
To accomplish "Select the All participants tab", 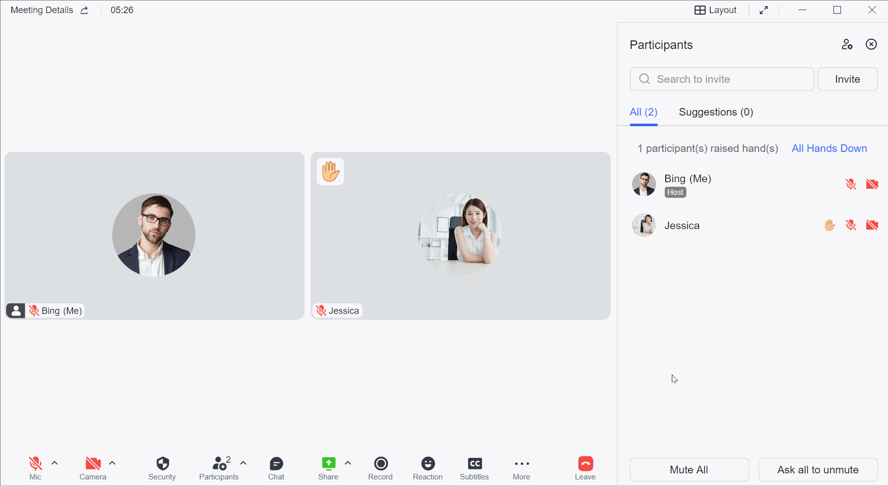I will click(x=643, y=112).
